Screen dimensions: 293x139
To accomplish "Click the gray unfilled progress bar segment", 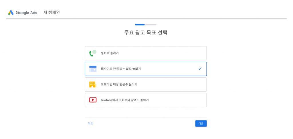I will pyautogui.click(x=151, y=25).
